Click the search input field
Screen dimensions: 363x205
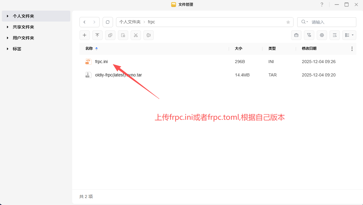click(x=331, y=22)
